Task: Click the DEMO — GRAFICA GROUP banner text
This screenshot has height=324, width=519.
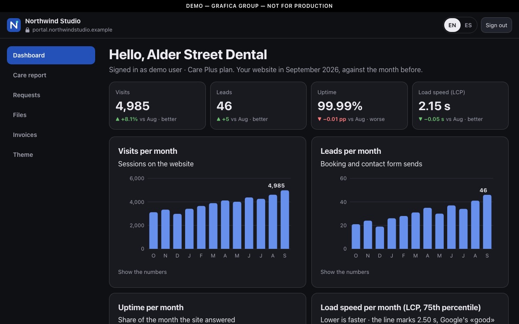Action: tap(259, 6)
